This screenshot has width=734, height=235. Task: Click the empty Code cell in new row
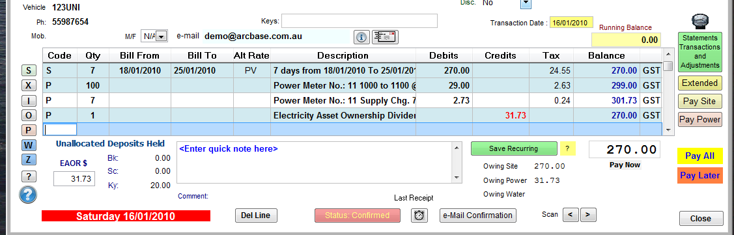tap(60, 130)
